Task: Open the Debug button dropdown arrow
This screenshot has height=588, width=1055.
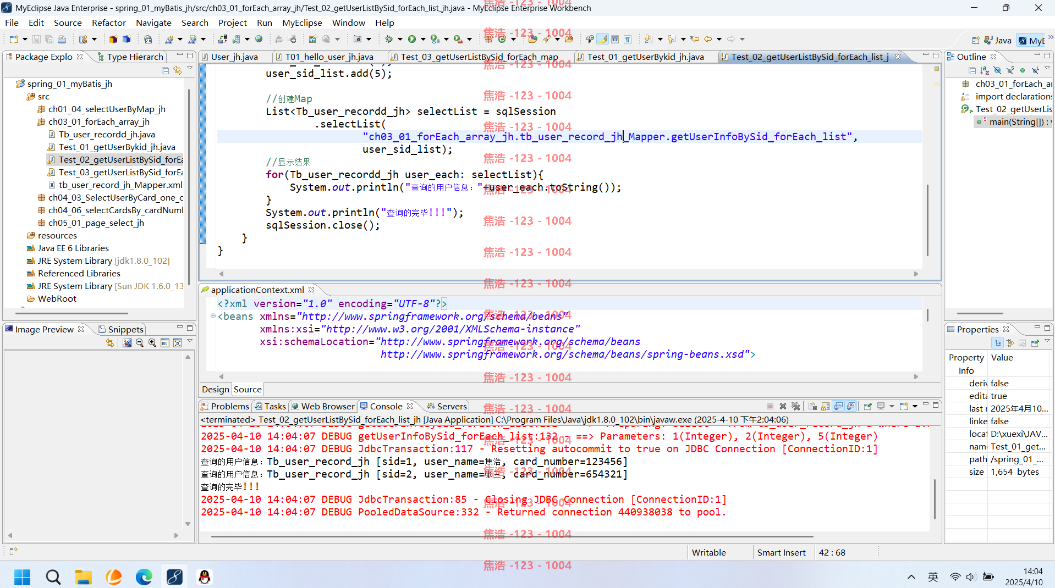Action: coord(400,39)
